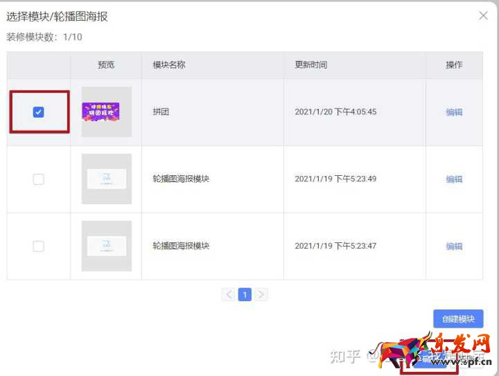Edit the 拼团 module

[454, 112]
